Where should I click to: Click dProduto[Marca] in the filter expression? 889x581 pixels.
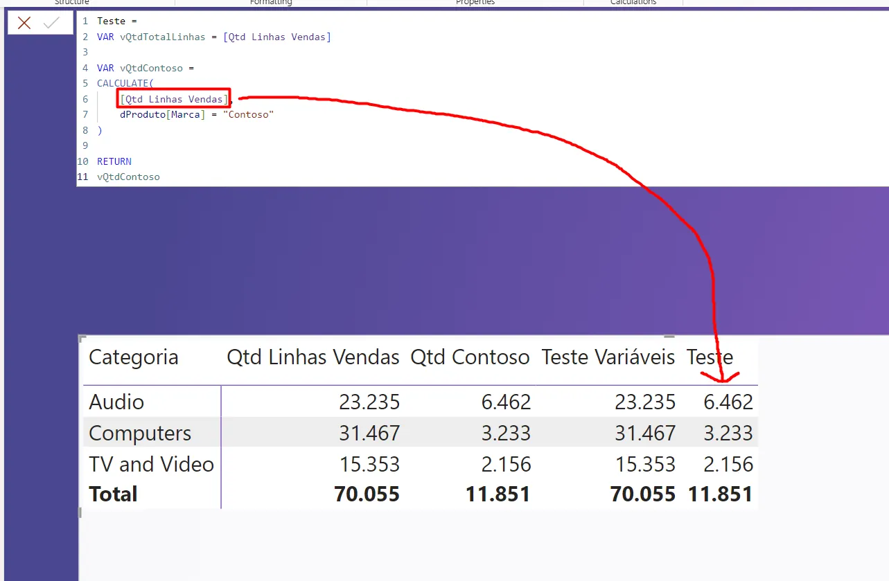point(162,114)
